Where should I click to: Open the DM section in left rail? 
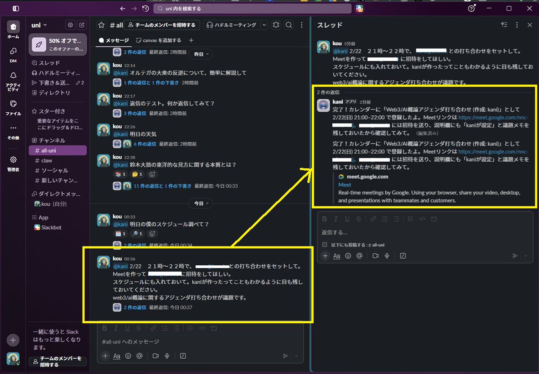click(13, 54)
